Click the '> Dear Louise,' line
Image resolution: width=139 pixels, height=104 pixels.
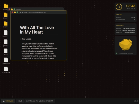tap(26, 39)
